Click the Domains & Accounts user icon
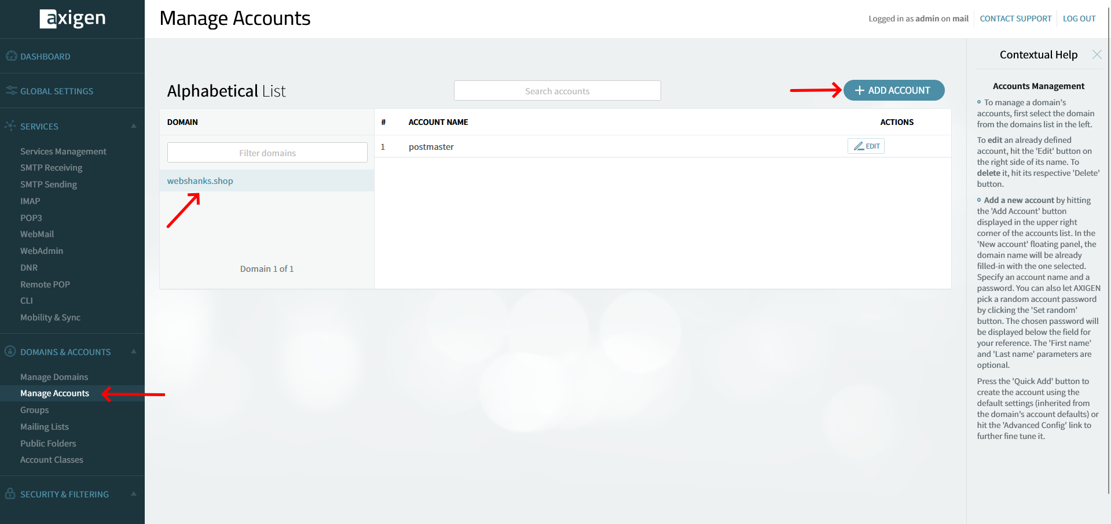1111x524 pixels. [10, 352]
